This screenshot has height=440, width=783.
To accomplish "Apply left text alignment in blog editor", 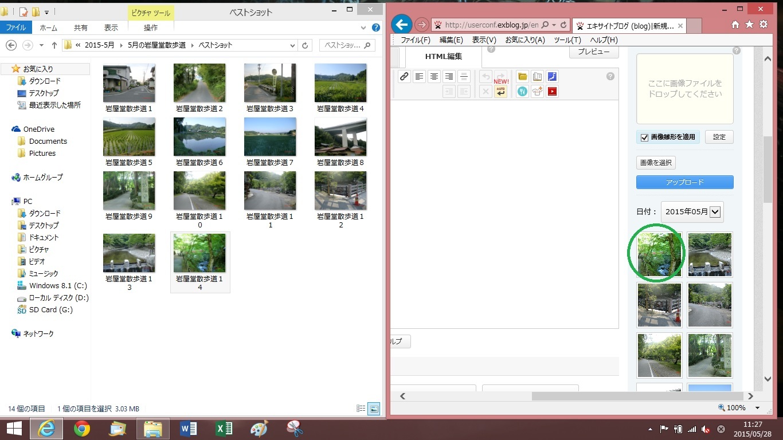I will [x=420, y=77].
